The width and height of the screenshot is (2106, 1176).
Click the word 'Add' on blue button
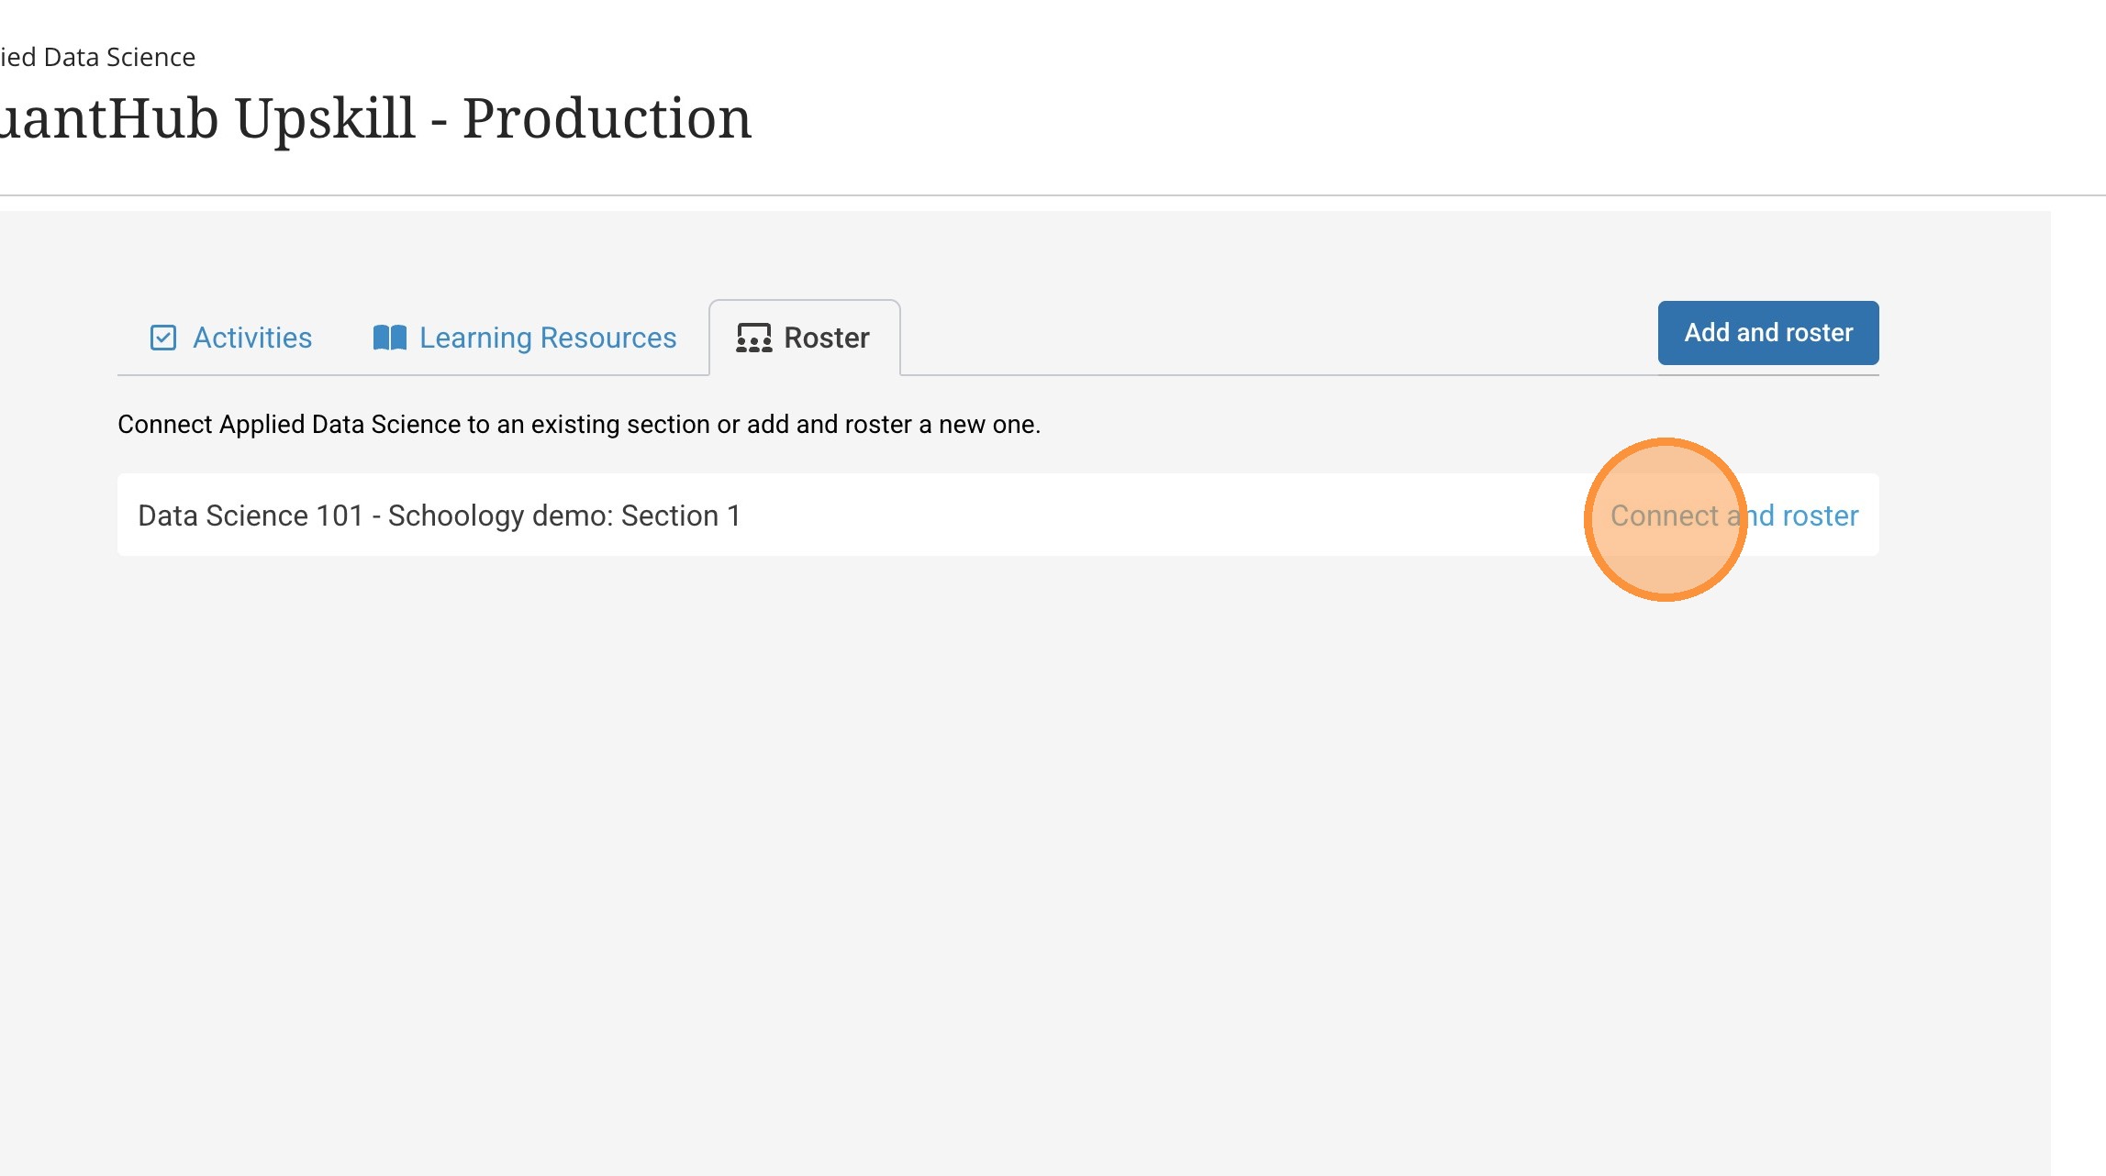[1707, 332]
